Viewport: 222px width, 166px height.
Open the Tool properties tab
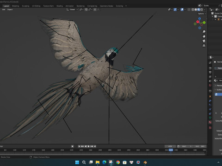[x=210, y=63]
